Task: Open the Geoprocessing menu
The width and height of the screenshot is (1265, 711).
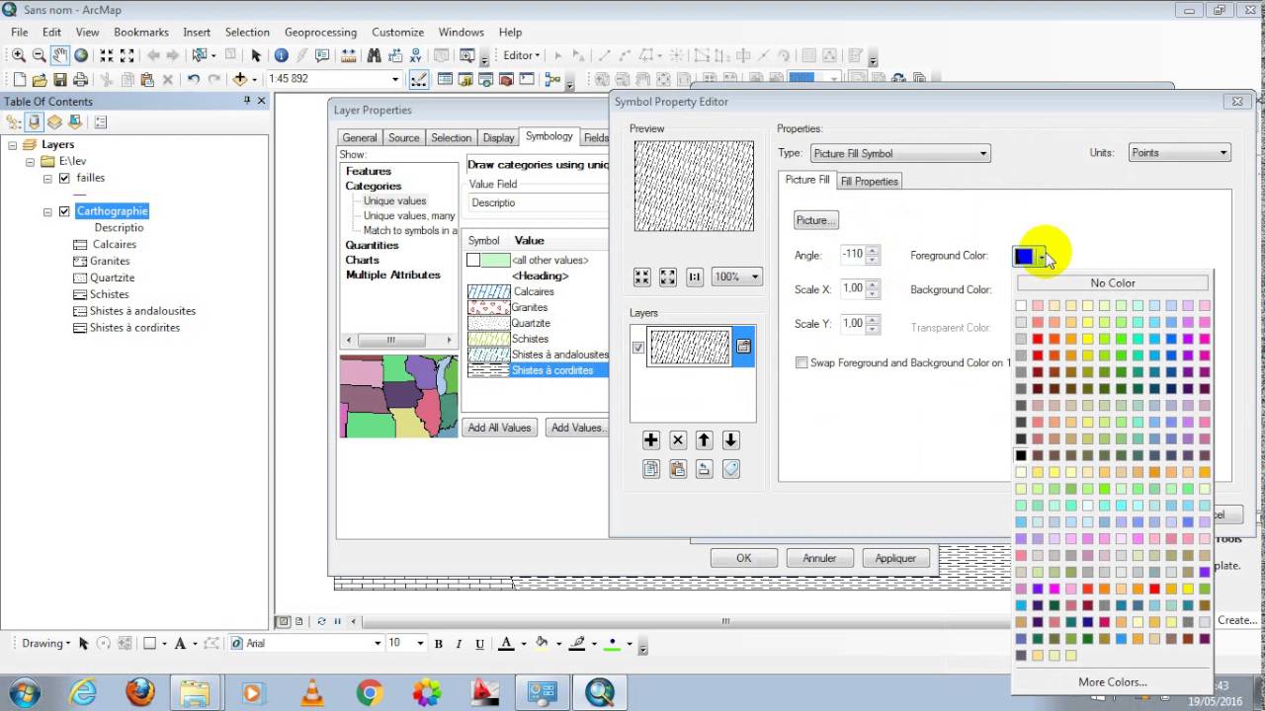Action: coord(321,33)
